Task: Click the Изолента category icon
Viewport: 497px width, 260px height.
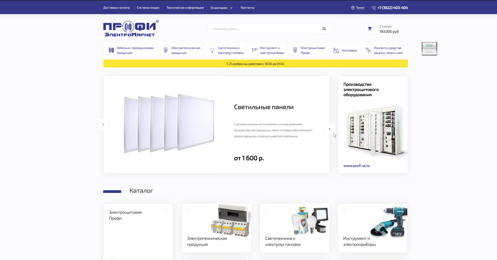Action: (368, 50)
